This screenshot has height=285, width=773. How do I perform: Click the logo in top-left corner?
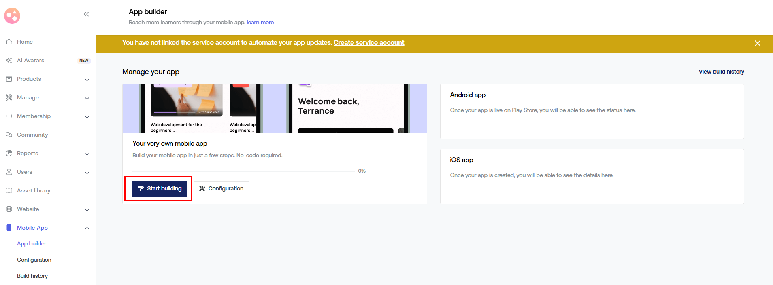click(x=12, y=16)
